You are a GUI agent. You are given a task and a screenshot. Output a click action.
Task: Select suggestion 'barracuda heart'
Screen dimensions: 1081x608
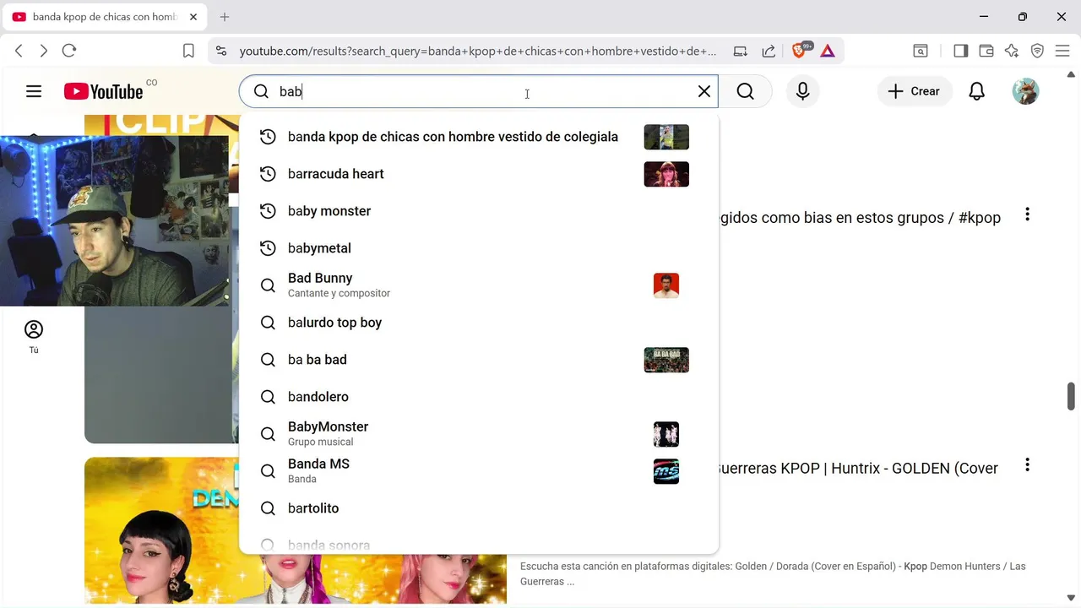click(x=479, y=174)
